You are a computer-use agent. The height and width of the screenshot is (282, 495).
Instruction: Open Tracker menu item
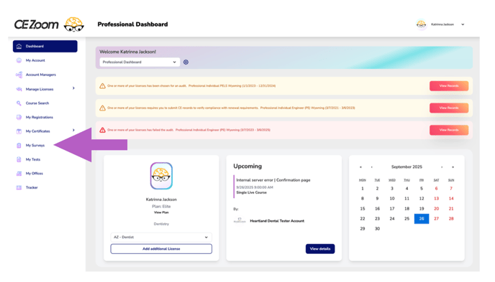32,187
